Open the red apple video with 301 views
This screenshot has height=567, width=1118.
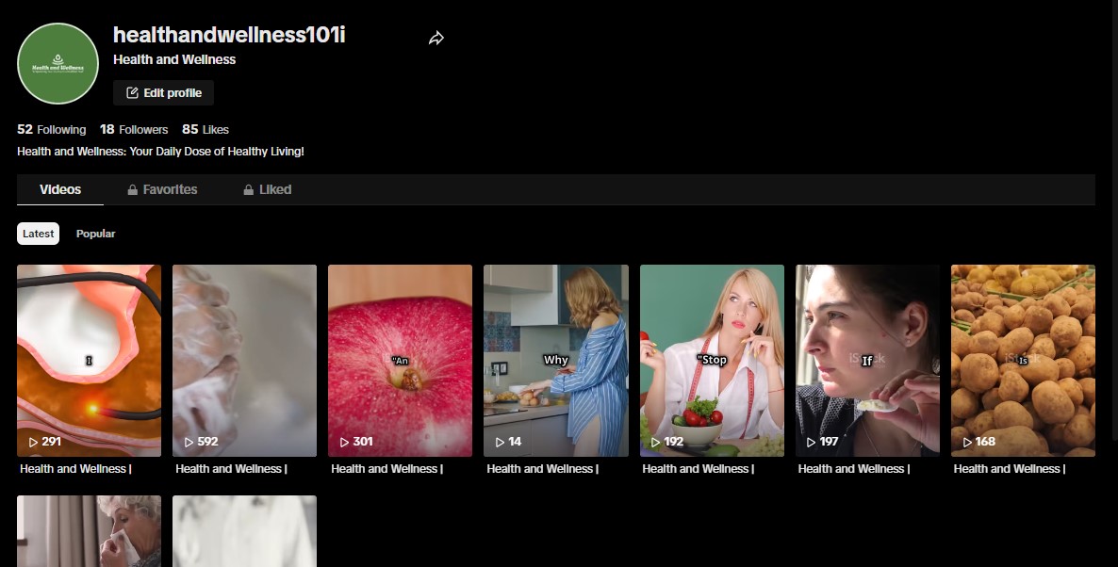pyautogui.click(x=400, y=361)
